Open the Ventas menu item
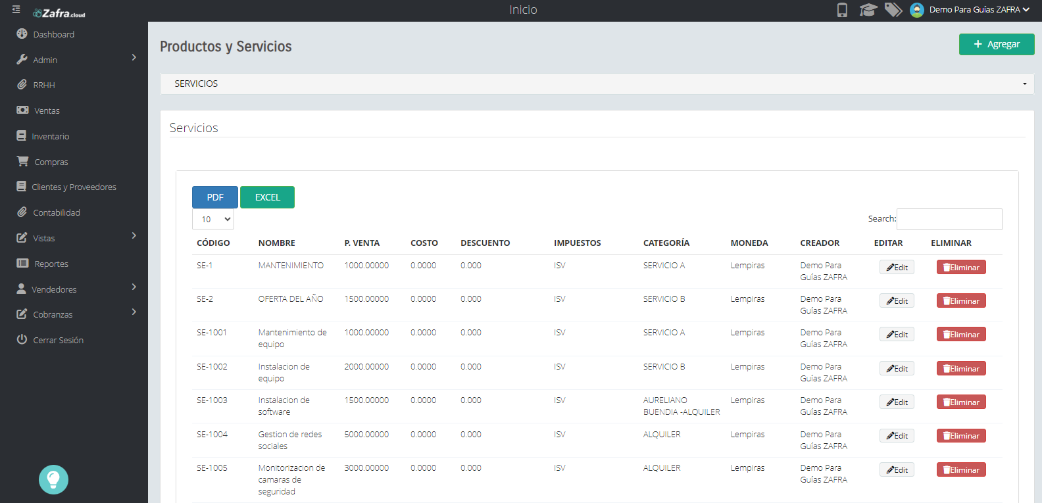 47,110
